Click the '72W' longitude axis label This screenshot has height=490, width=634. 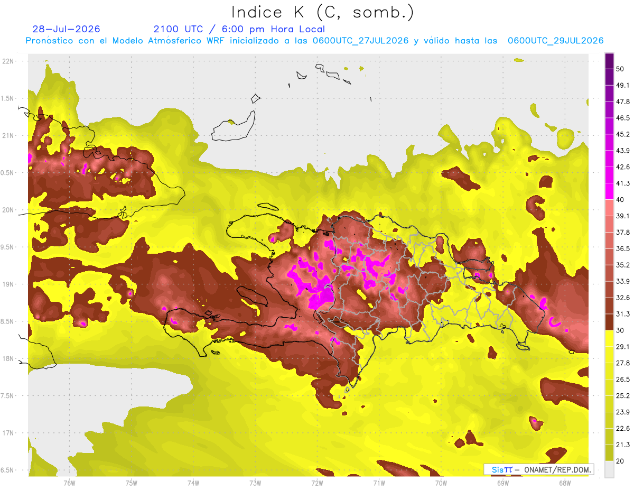(317, 483)
